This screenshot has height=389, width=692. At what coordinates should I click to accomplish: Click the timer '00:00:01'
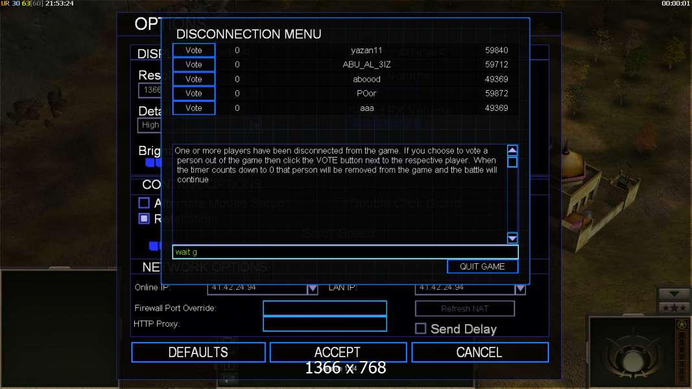click(676, 3)
